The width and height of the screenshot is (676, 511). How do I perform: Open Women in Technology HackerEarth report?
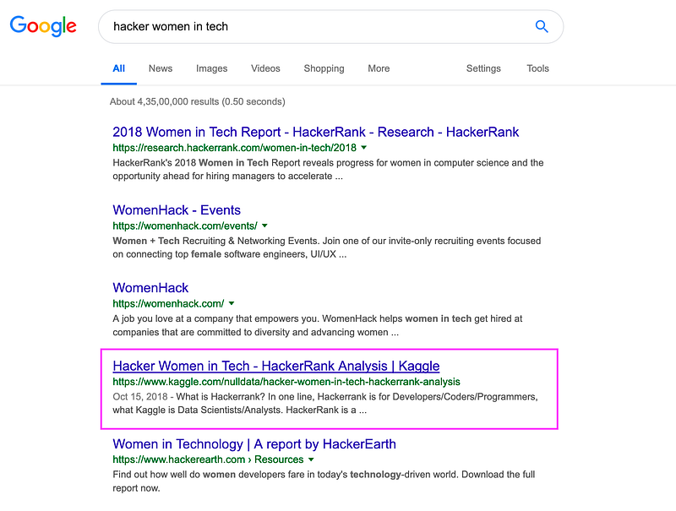[254, 443]
